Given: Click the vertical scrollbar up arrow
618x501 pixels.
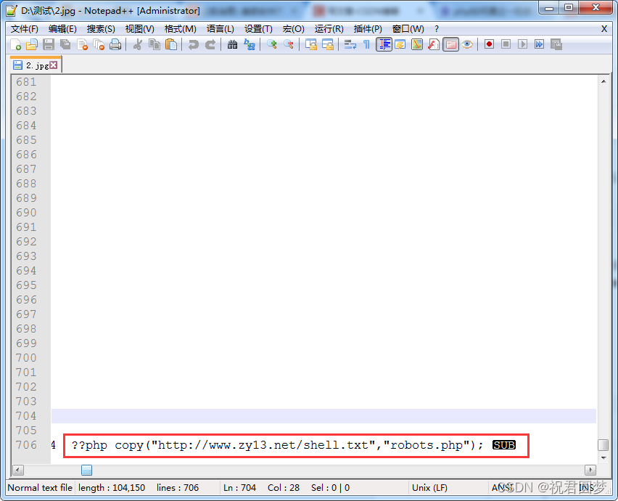Looking at the screenshot, I should pos(603,81).
